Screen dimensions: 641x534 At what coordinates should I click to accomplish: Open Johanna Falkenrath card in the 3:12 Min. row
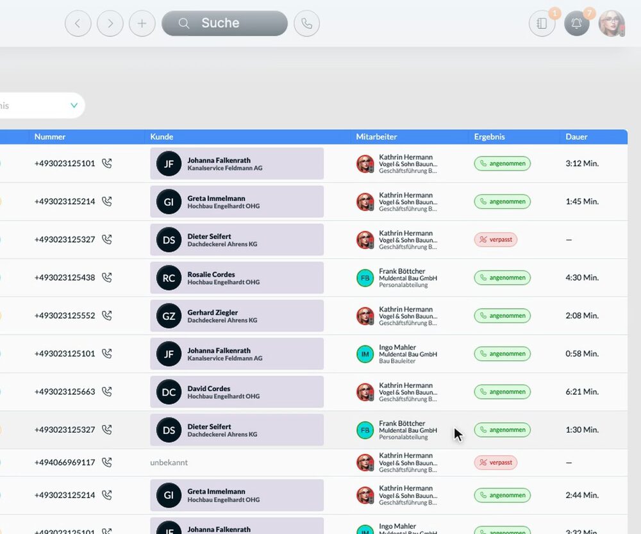(x=237, y=163)
